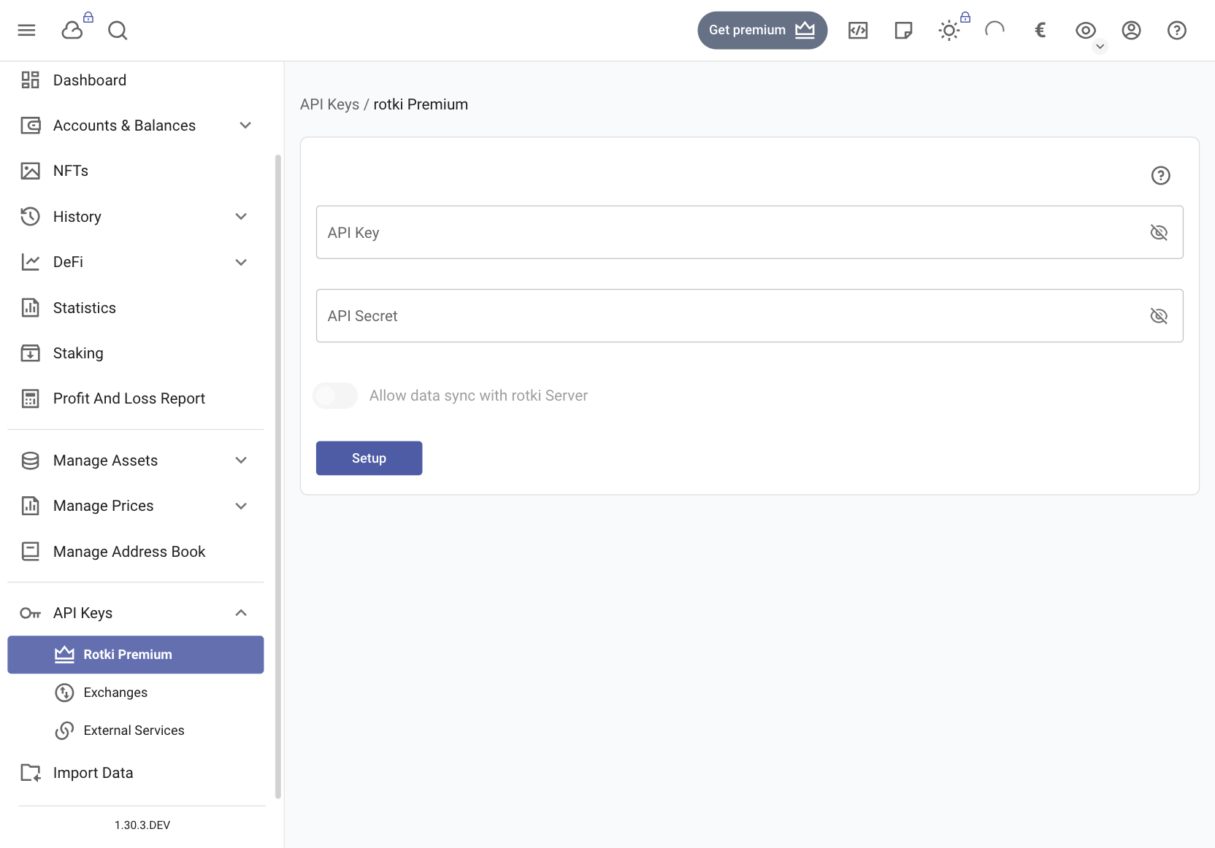Toggle the hamburger navigation menu
The image size is (1215, 848).
click(x=27, y=30)
